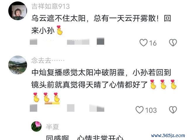This screenshot has height=140, width=187.
Task: Open the reply 同感啊 心情非常开心
Action: (85, 137)
